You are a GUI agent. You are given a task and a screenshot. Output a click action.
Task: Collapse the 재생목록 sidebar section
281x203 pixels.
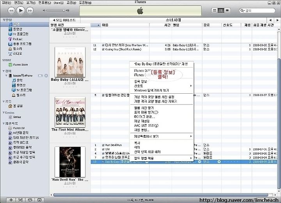tap(4, 123)
